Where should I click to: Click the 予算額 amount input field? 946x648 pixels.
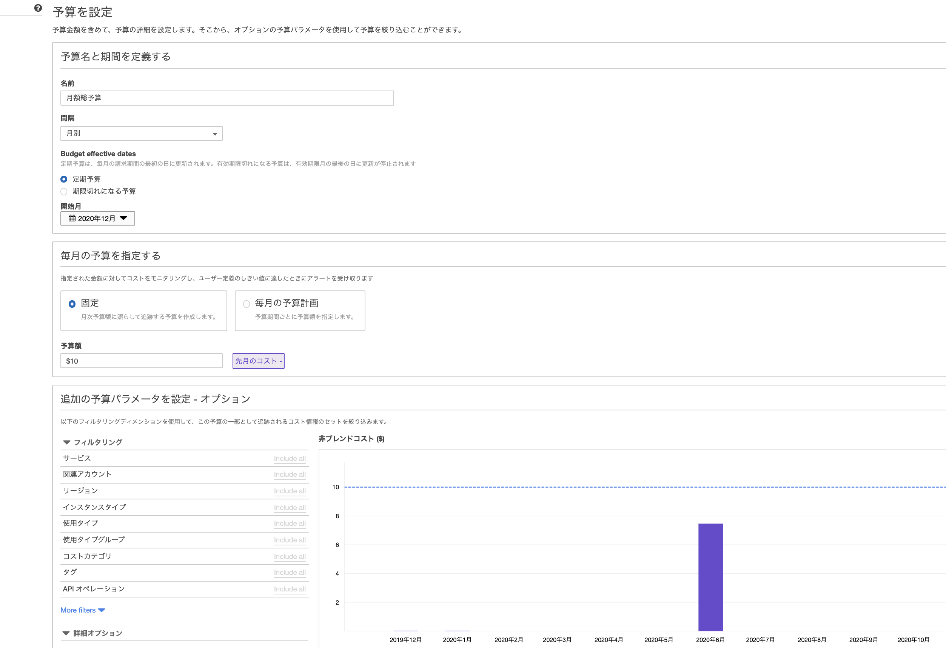click(x=141, y=361)
